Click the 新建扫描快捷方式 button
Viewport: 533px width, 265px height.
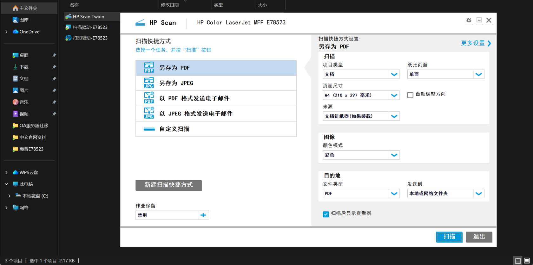[168, 185]
